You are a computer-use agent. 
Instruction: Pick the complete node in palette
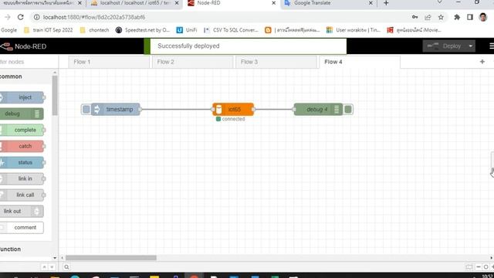22,130
